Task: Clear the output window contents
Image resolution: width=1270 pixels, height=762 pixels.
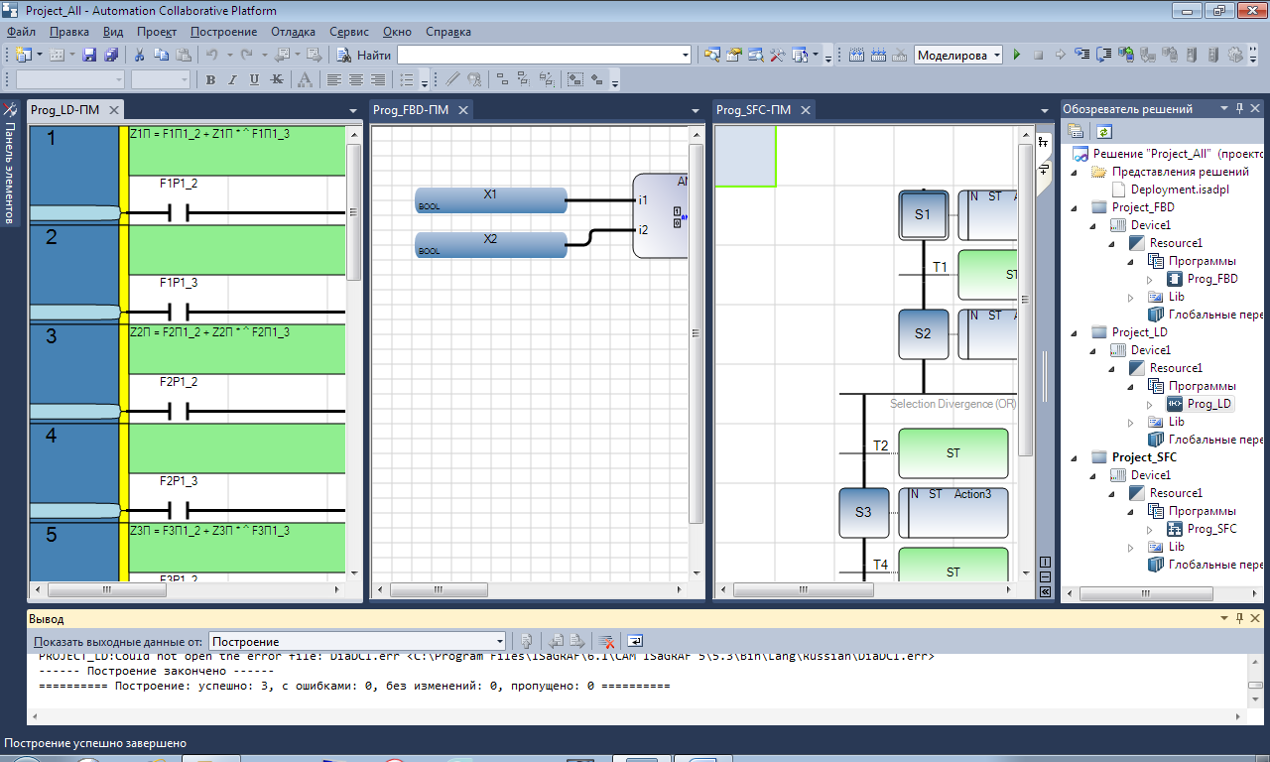Action: [605, 642]
